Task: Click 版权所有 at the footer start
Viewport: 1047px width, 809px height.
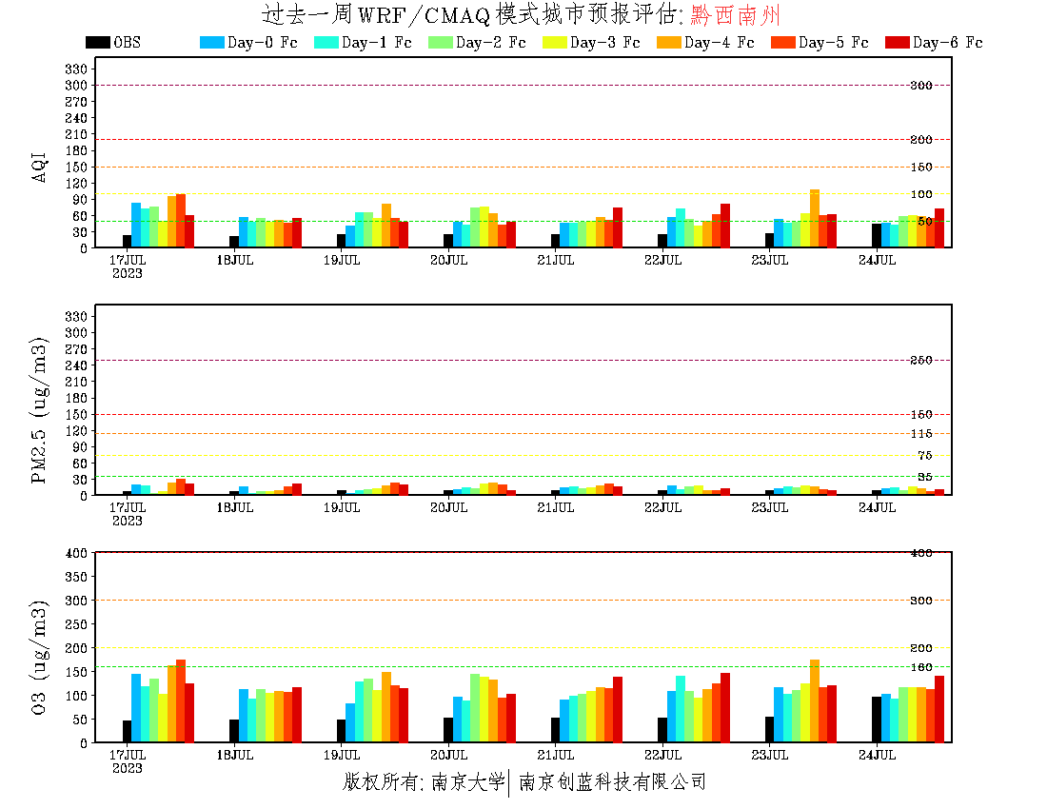Action: coord(381,781)
